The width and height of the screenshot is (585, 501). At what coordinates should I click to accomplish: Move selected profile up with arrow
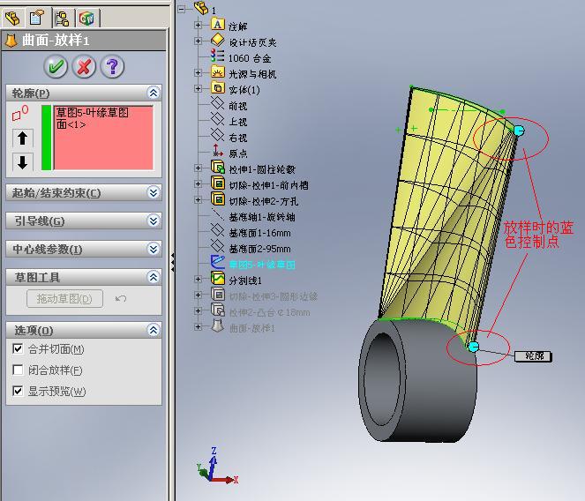click(x=22, y=138)
